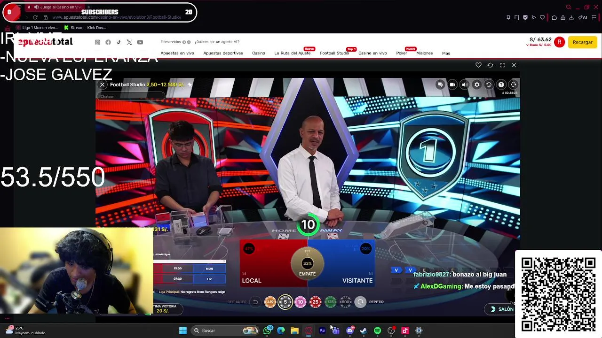Click the yellow Recargar button
Image resolution: width=602 pixels, height=338 pixels.
tap(583, 42)
